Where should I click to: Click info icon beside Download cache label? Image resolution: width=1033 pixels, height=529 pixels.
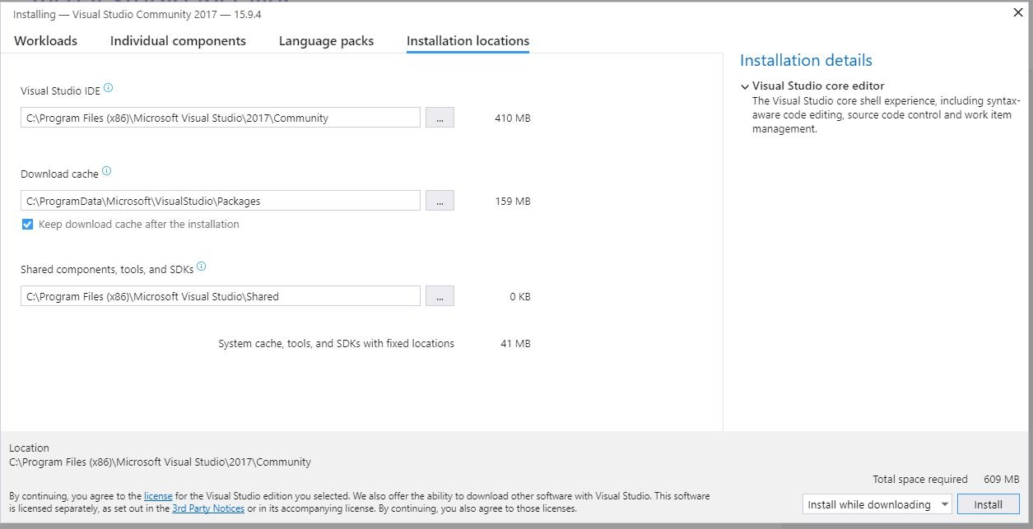[106, 172]
